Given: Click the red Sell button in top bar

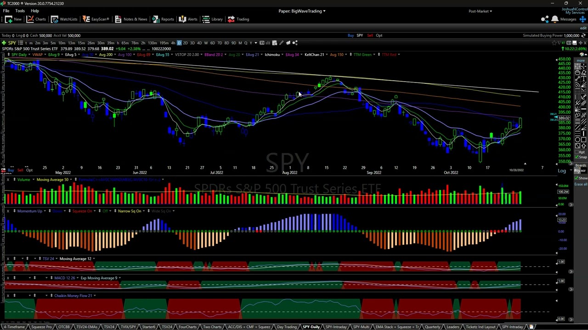Looking at the screenshot, I should click(x=370, y=35).
